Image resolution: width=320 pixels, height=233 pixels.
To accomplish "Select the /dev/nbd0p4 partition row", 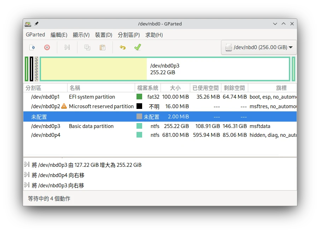I will coord(46,135).
